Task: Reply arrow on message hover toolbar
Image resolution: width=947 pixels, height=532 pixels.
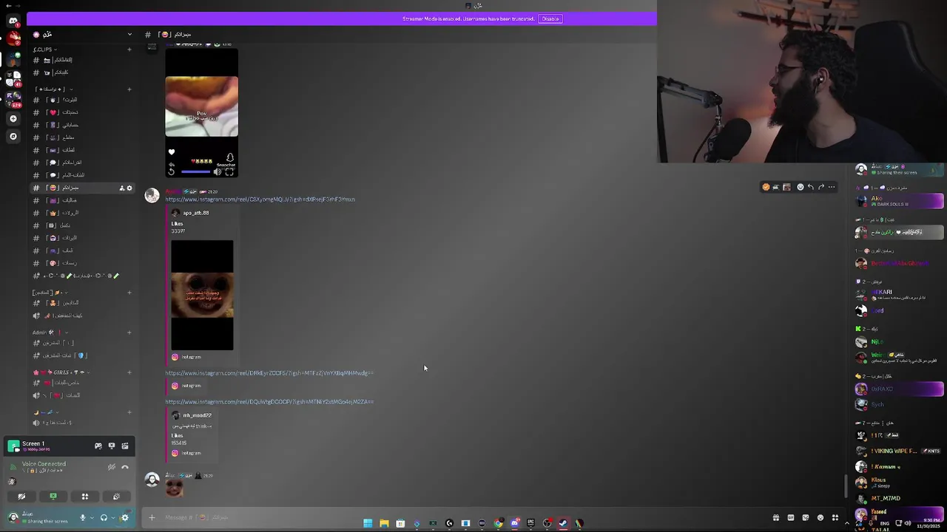Action: 811,187
